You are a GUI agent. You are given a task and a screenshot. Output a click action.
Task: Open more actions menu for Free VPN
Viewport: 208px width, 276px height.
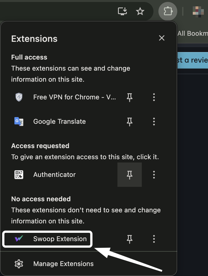tap(154, 97)
